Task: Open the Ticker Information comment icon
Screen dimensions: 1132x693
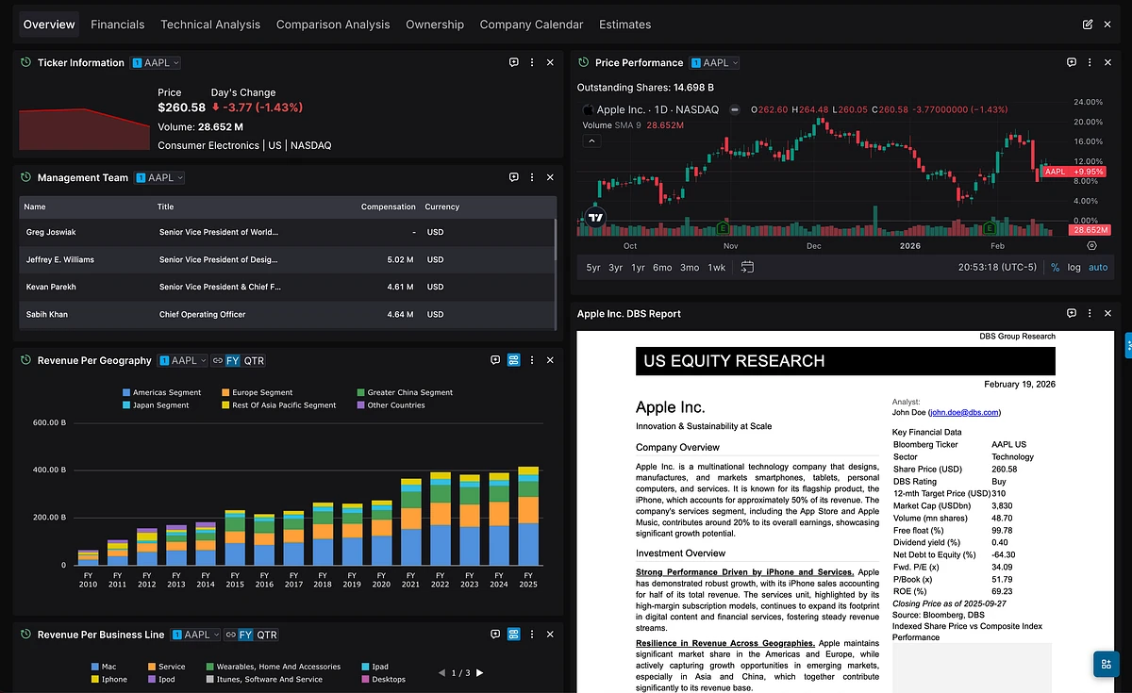Action: (514, 62)
